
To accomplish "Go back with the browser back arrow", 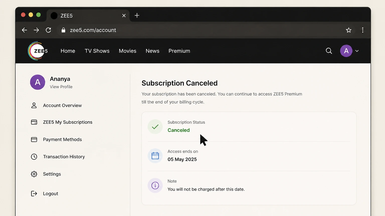I will click(24, 30).
